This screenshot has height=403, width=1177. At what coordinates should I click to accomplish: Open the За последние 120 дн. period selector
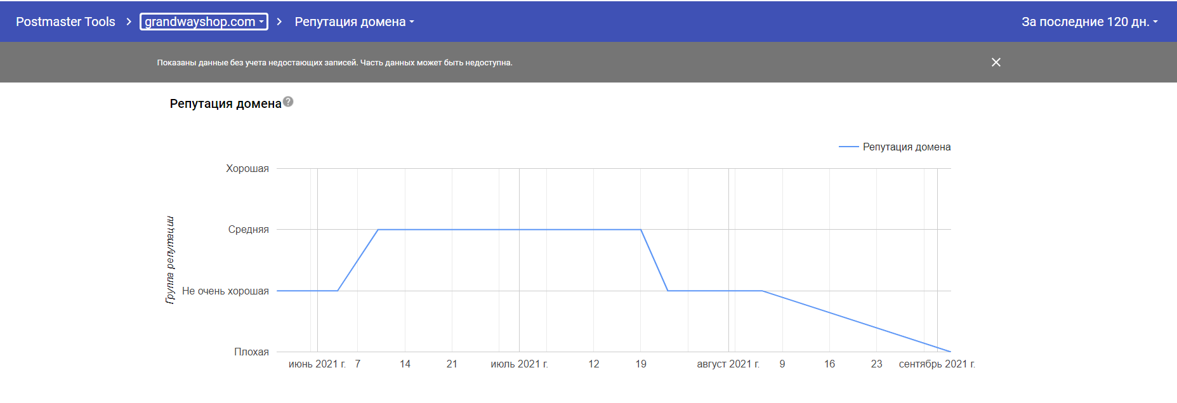point(1089,22)
